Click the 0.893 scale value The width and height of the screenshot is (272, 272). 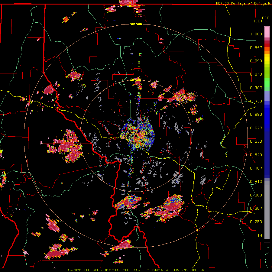[x=256, y=61]
